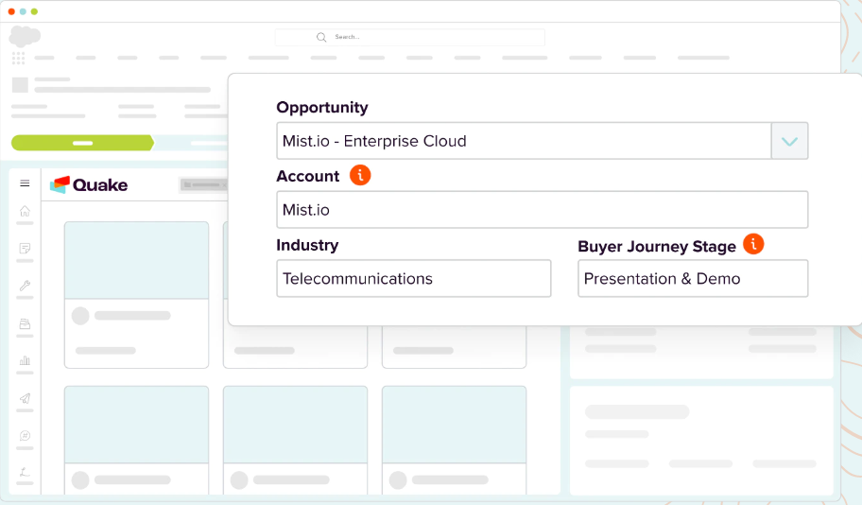The height and width of the screenshot is (505, 862).
Task: Open the sticky note icon in sidebar
Action: tap(25, 249)
